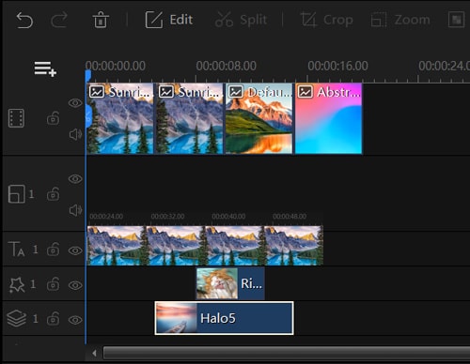Delete selection with the trash can icon
The image size is (470, 364).
tap(101, 20)
